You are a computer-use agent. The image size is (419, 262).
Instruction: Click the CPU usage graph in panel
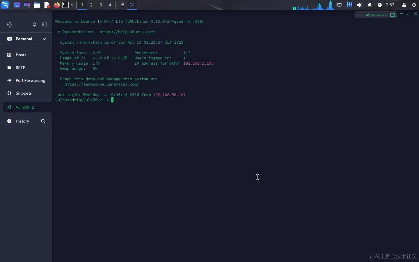313,5
